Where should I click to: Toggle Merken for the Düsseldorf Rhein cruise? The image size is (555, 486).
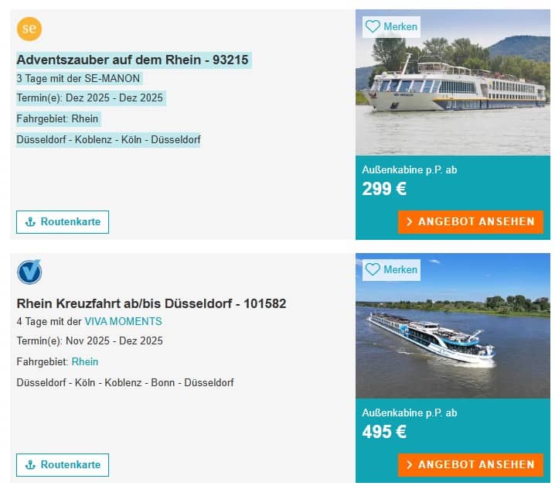tap(392, 269)
